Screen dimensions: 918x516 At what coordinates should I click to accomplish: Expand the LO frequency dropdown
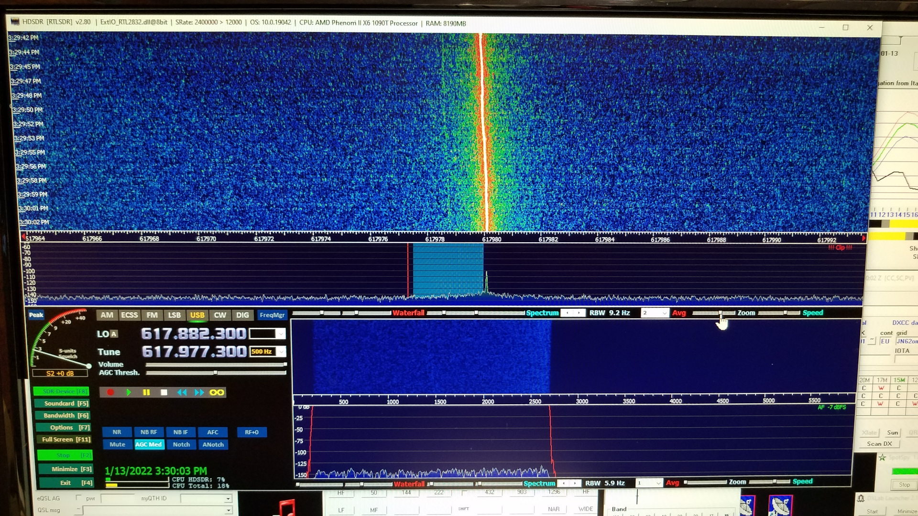click(281, 333)
